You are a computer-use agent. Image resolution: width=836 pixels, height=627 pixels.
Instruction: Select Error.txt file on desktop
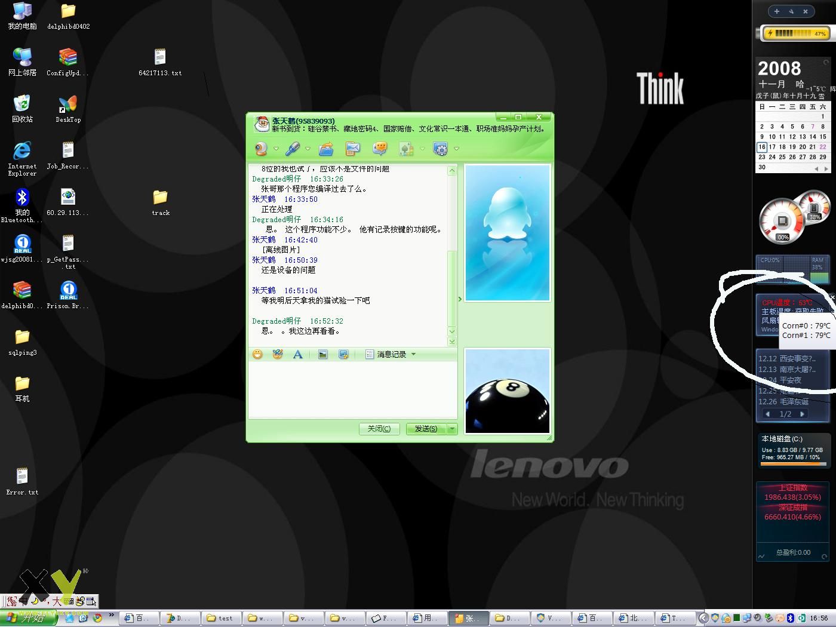point(22,482)
